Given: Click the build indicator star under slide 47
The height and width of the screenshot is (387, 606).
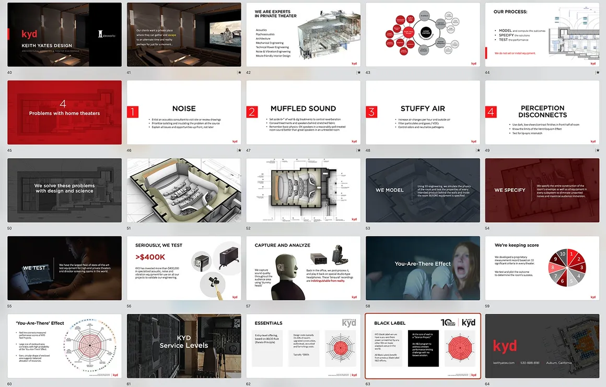Looking at the screenshot, I should coord(358,150).
